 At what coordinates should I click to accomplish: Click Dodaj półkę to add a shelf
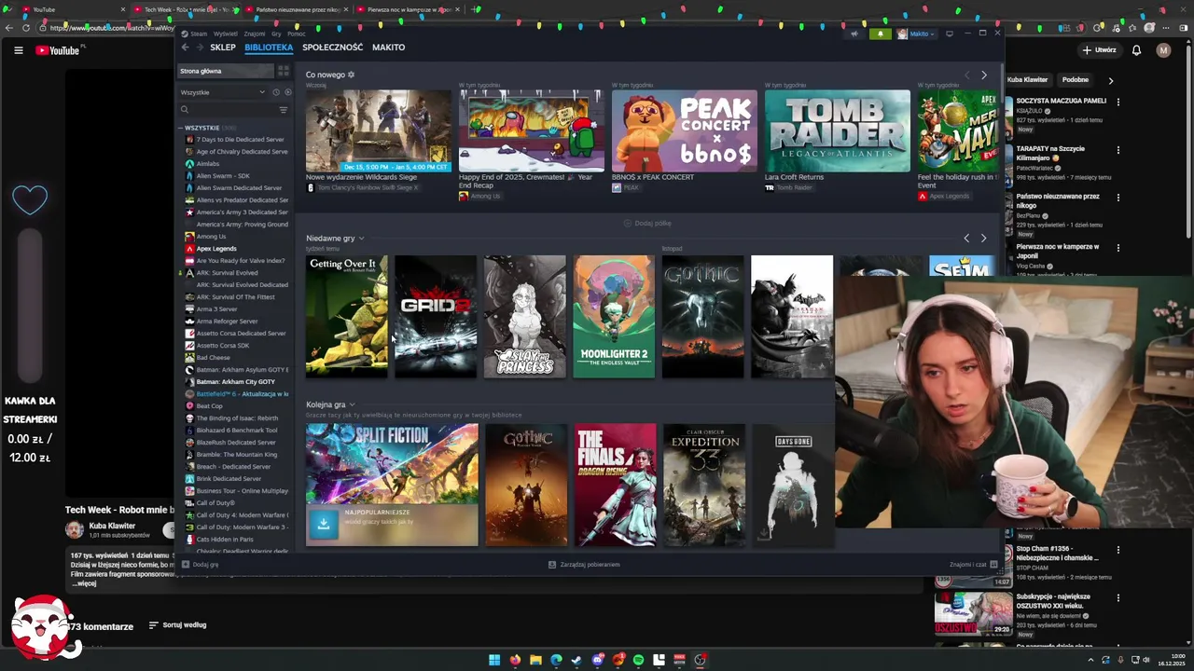coord(647,224)
